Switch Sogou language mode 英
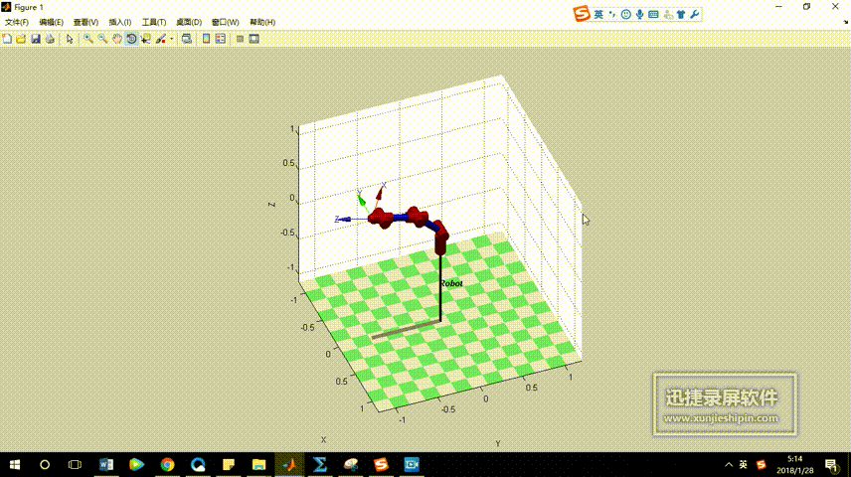Viewport: 851px width, 477px height. click(x=598, y=15)
